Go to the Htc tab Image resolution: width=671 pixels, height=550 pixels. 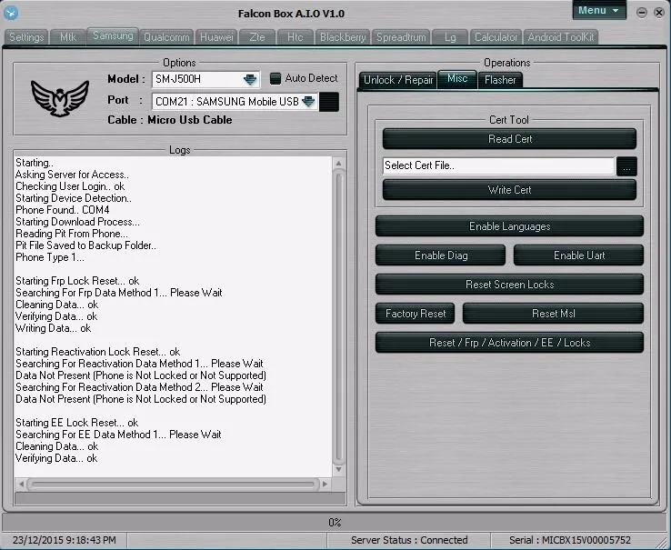(x=295, y=37)
